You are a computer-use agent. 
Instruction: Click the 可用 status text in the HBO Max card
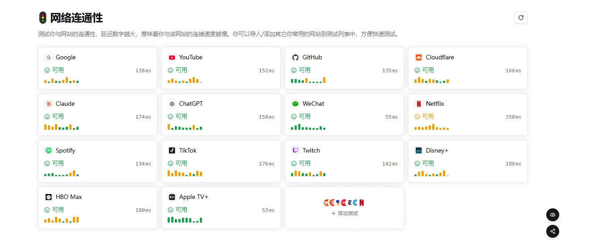click(58, 210)
